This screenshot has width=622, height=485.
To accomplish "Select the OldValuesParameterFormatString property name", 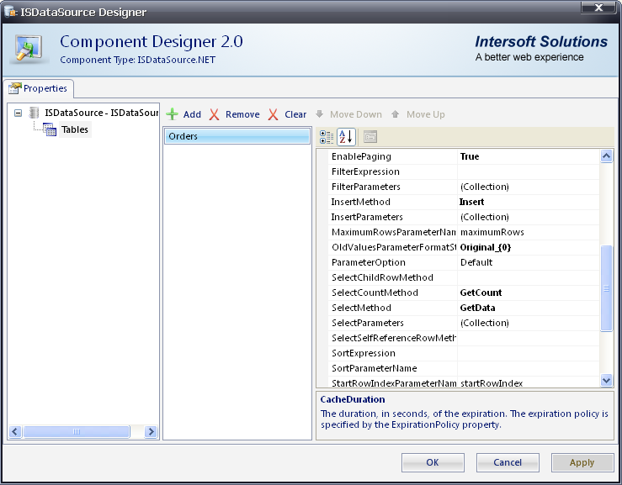I will pyautogui.click(x=394, y=247).
